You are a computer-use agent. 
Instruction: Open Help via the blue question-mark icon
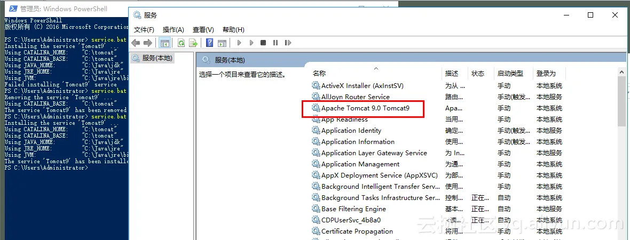point(209,43)
